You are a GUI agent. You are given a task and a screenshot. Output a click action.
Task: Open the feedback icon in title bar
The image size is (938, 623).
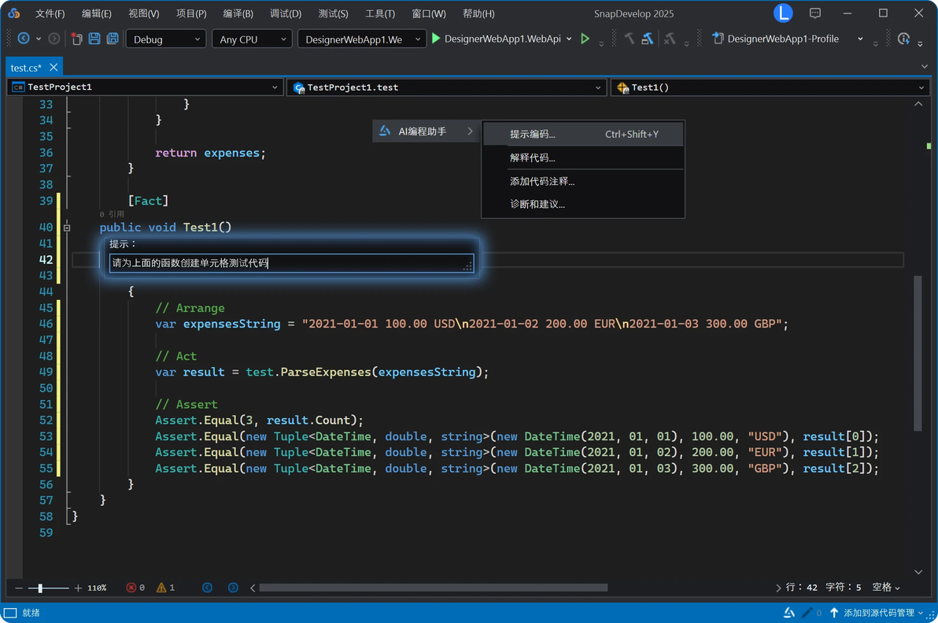pyautogui.click(x=815, y=13)
